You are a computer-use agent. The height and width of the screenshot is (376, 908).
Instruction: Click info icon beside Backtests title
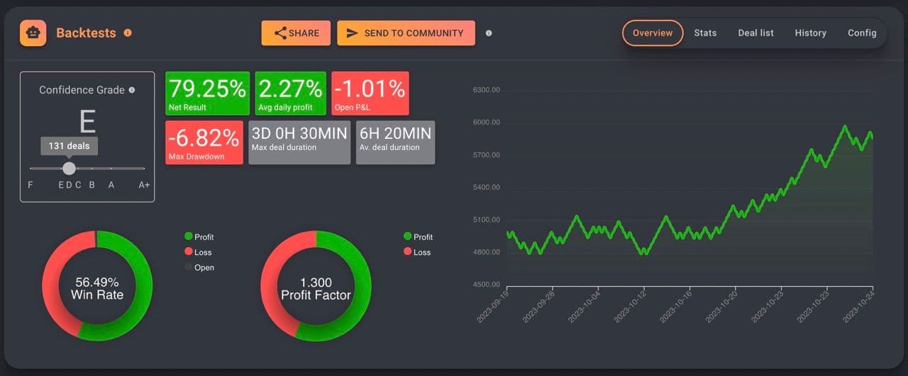128,33
